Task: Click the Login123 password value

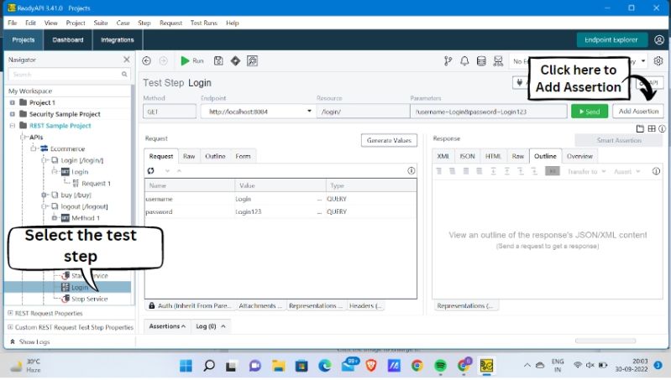Action: (x=249, y=212)
